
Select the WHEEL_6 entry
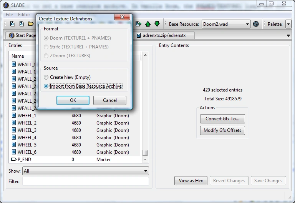tap(27, 152)
